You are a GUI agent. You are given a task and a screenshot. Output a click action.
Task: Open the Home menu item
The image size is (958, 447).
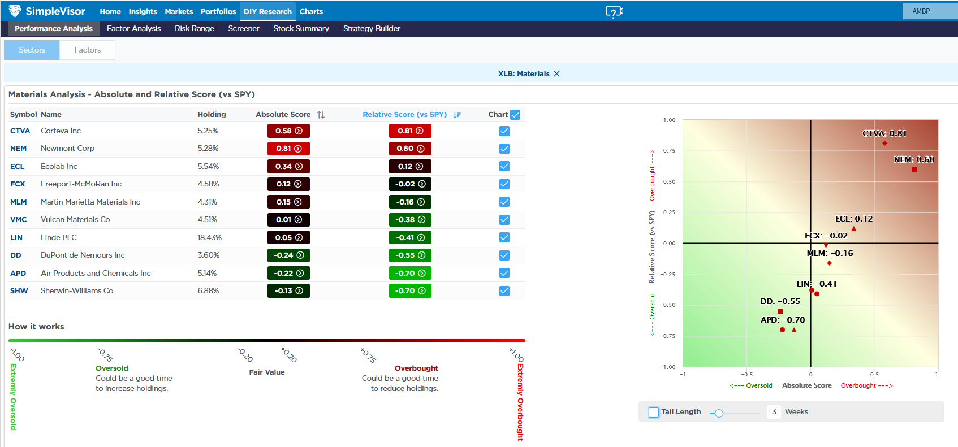[110, 11]
